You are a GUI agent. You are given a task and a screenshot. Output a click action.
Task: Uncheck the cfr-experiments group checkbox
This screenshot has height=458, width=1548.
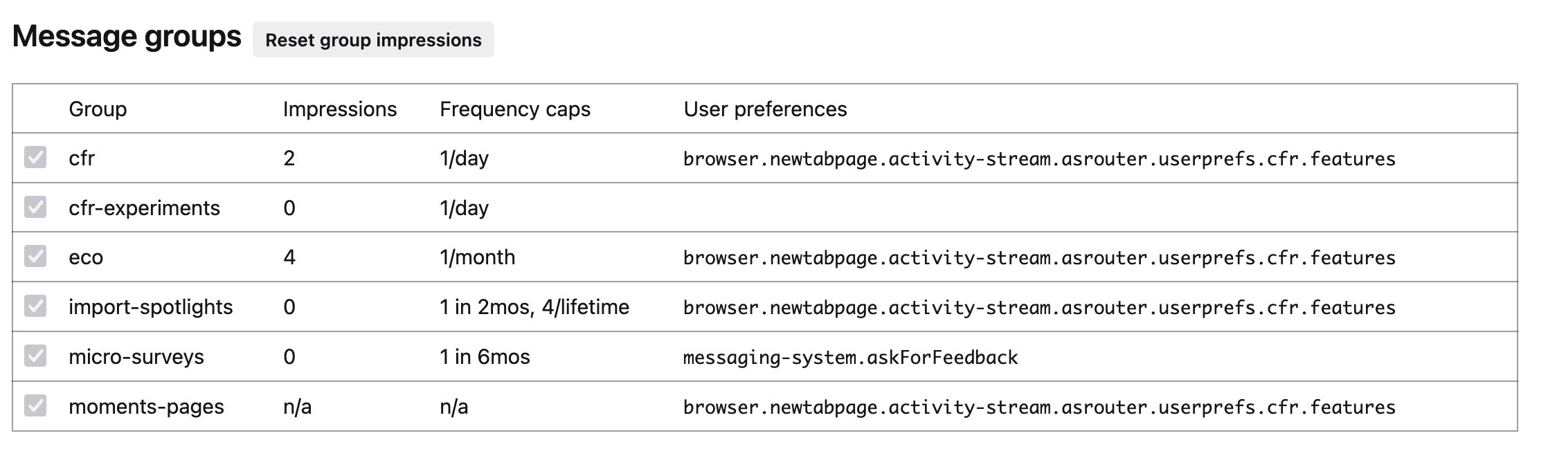pyautogui.click(x=35, y=208)
